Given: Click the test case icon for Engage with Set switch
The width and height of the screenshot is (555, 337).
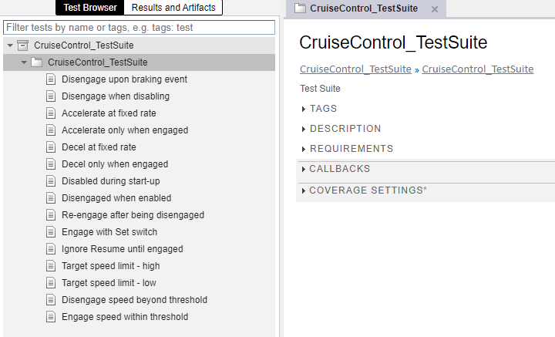Looking at the screenshot, I should pyautogui.click(x=51, y=232).
